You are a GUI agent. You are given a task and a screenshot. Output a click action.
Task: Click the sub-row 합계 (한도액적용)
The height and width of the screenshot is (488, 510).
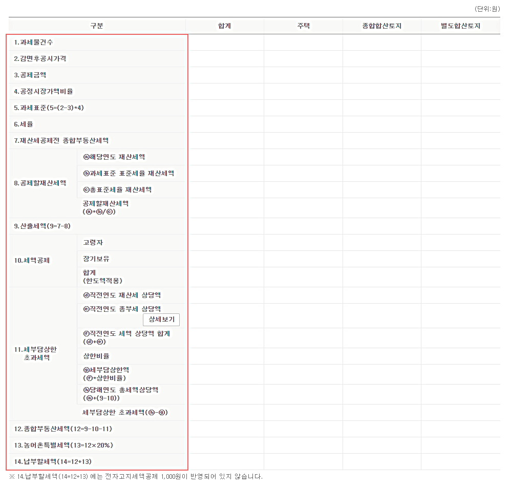102,277
